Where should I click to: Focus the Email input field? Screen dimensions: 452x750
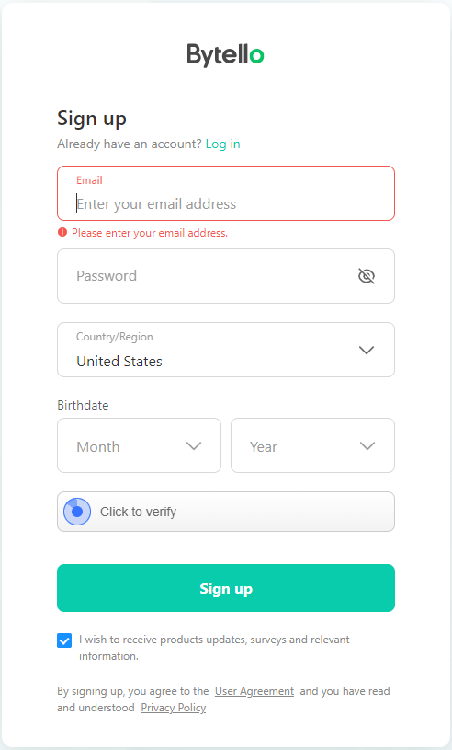(226, 193)
